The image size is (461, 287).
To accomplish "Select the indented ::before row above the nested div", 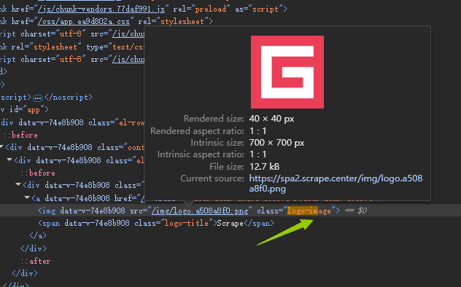I will (x=38, y=173).
